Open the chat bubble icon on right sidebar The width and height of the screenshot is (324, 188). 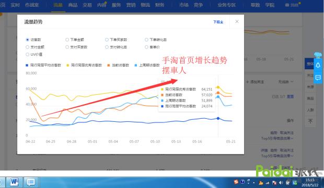318,78
